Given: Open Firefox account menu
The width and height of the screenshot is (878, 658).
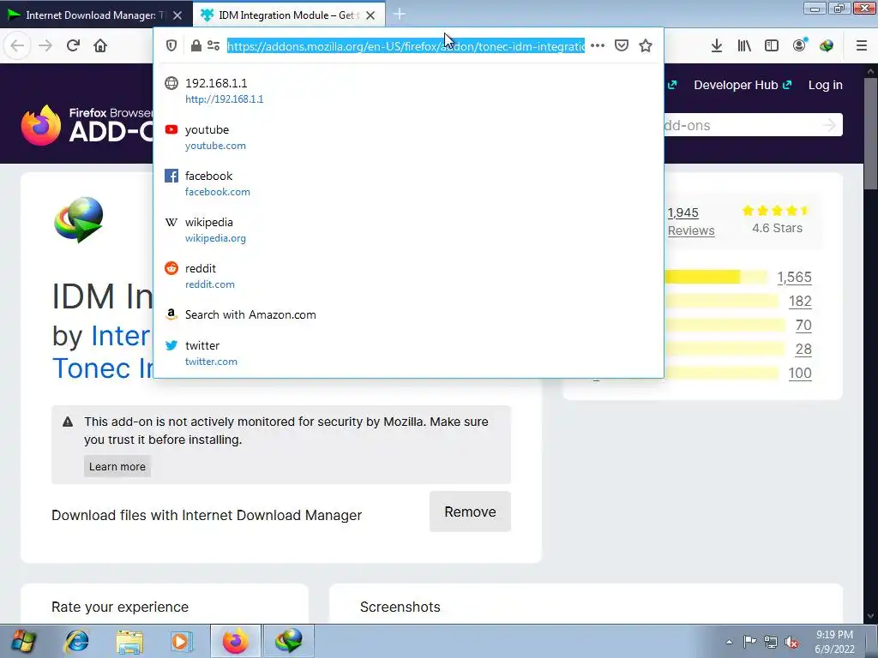Looking at the screenshot, I should pos(800,45).
